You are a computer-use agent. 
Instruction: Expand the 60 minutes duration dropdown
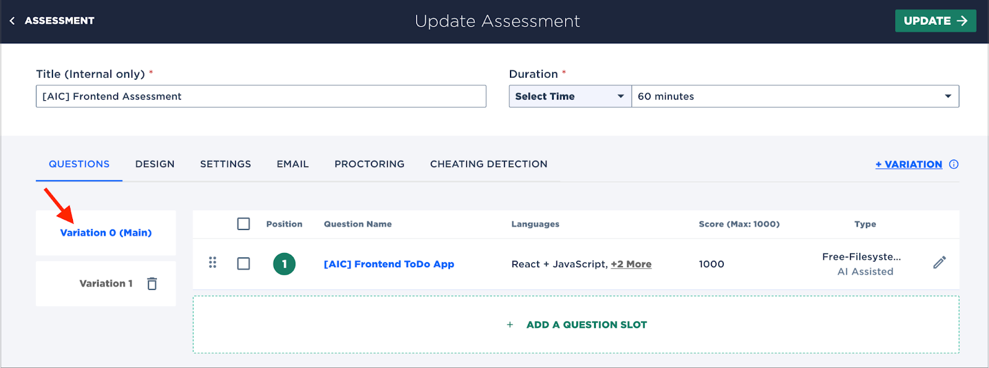(x=796, y=96)
